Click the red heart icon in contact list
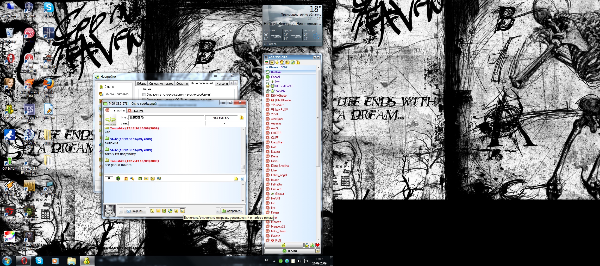600x266 pixels. [317, 245]
